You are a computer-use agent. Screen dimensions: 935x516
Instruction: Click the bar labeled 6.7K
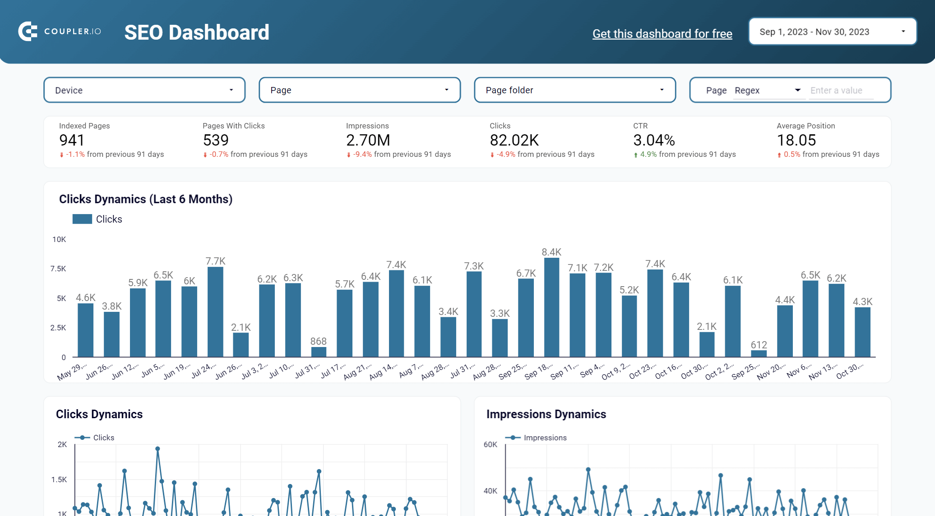(526, 318)
